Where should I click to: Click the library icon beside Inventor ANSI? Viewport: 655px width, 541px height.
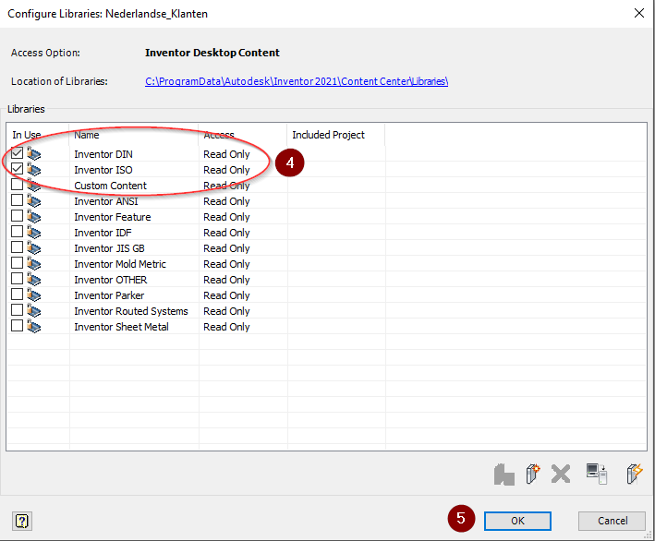(34, 200)
